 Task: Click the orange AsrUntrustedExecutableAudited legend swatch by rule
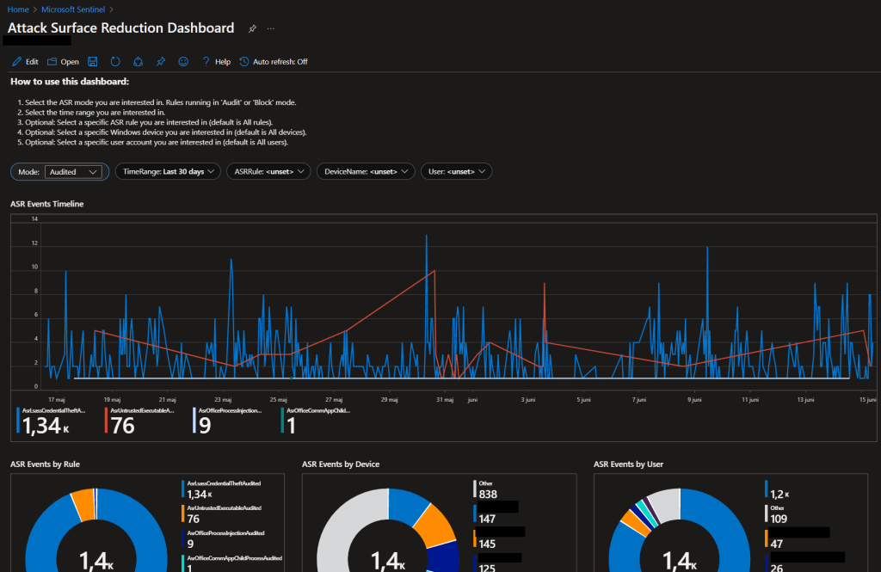click(183, 514)
